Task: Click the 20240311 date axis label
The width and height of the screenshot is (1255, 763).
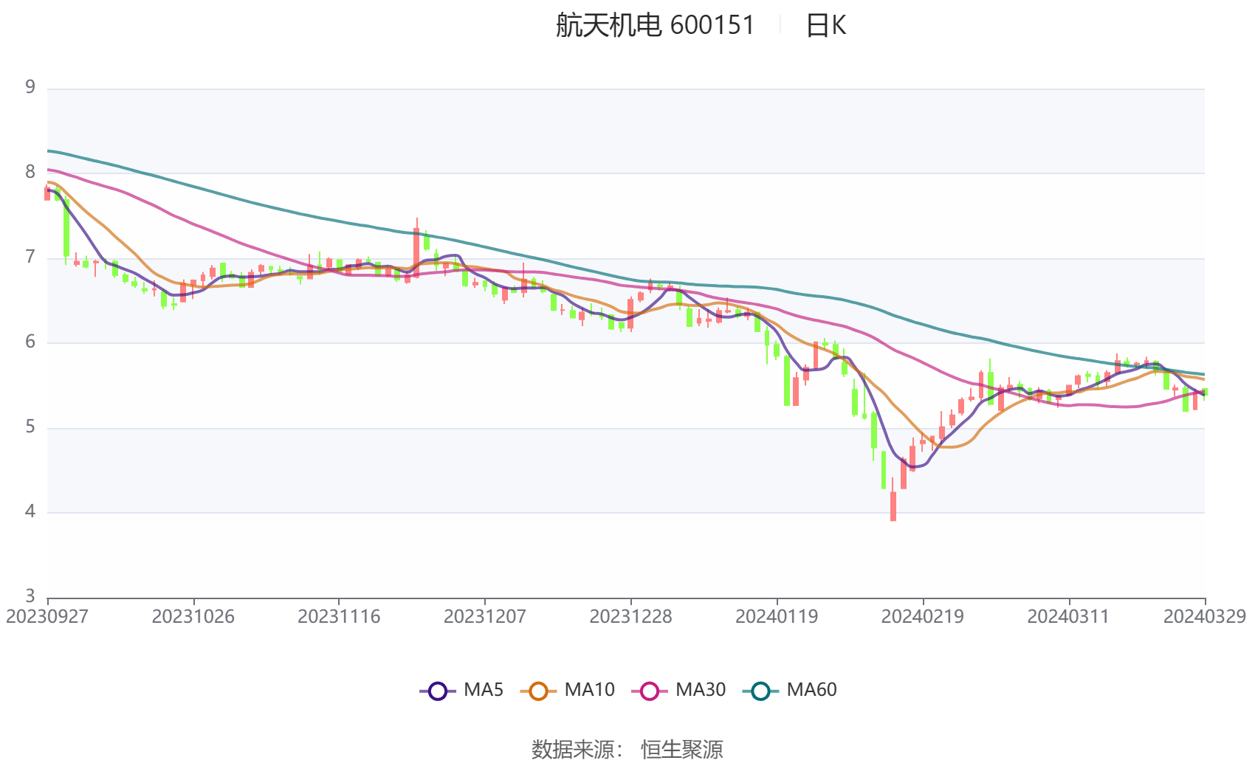Action: click(1068, 616)
